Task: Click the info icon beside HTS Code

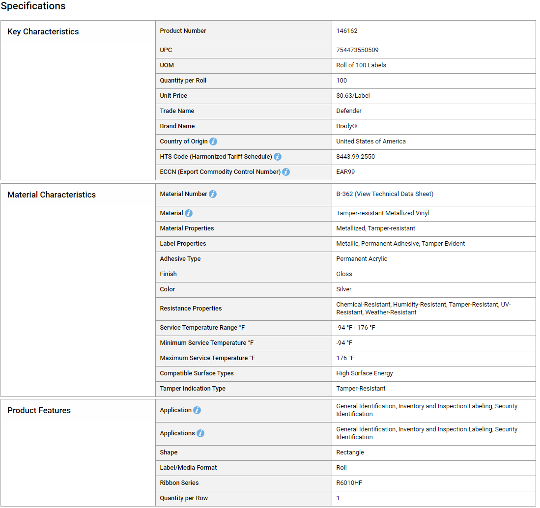Action: click(x=278, y=157)
